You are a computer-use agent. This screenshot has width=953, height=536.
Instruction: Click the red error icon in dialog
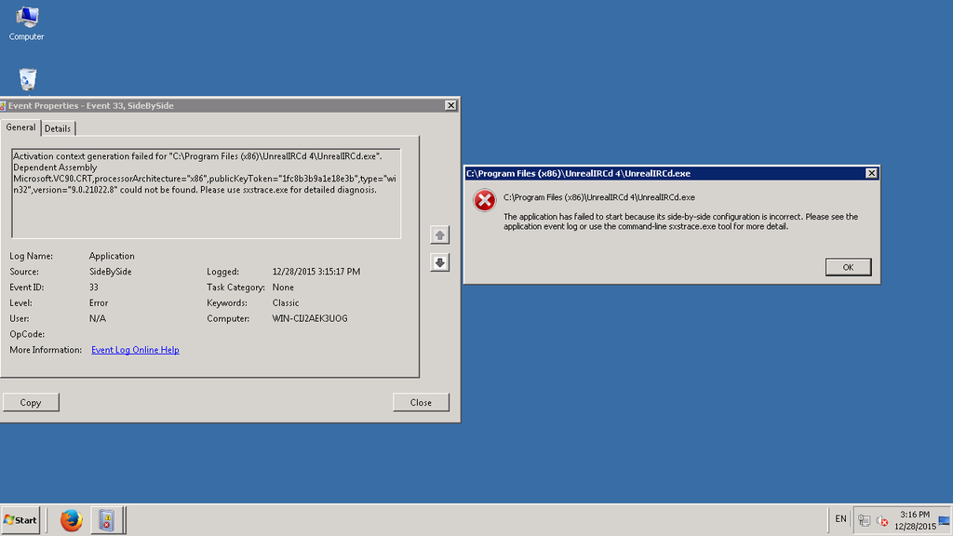[x=484, y=200]
